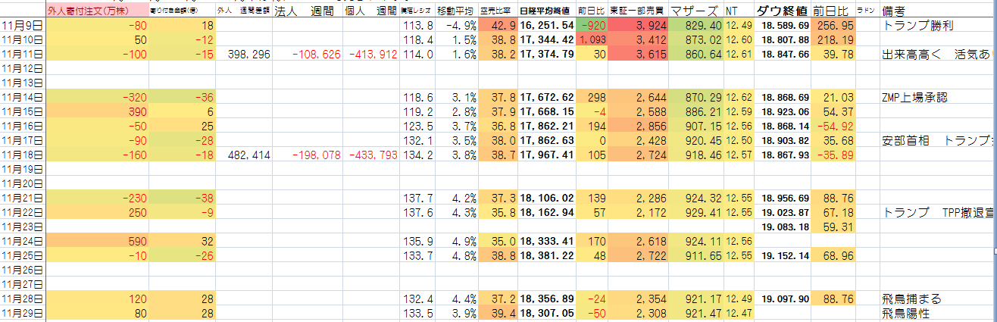This screenshot has height=322, width=997.
Task: Click the 外人寄付注文(万株) header cell
Action: [87, 11]
